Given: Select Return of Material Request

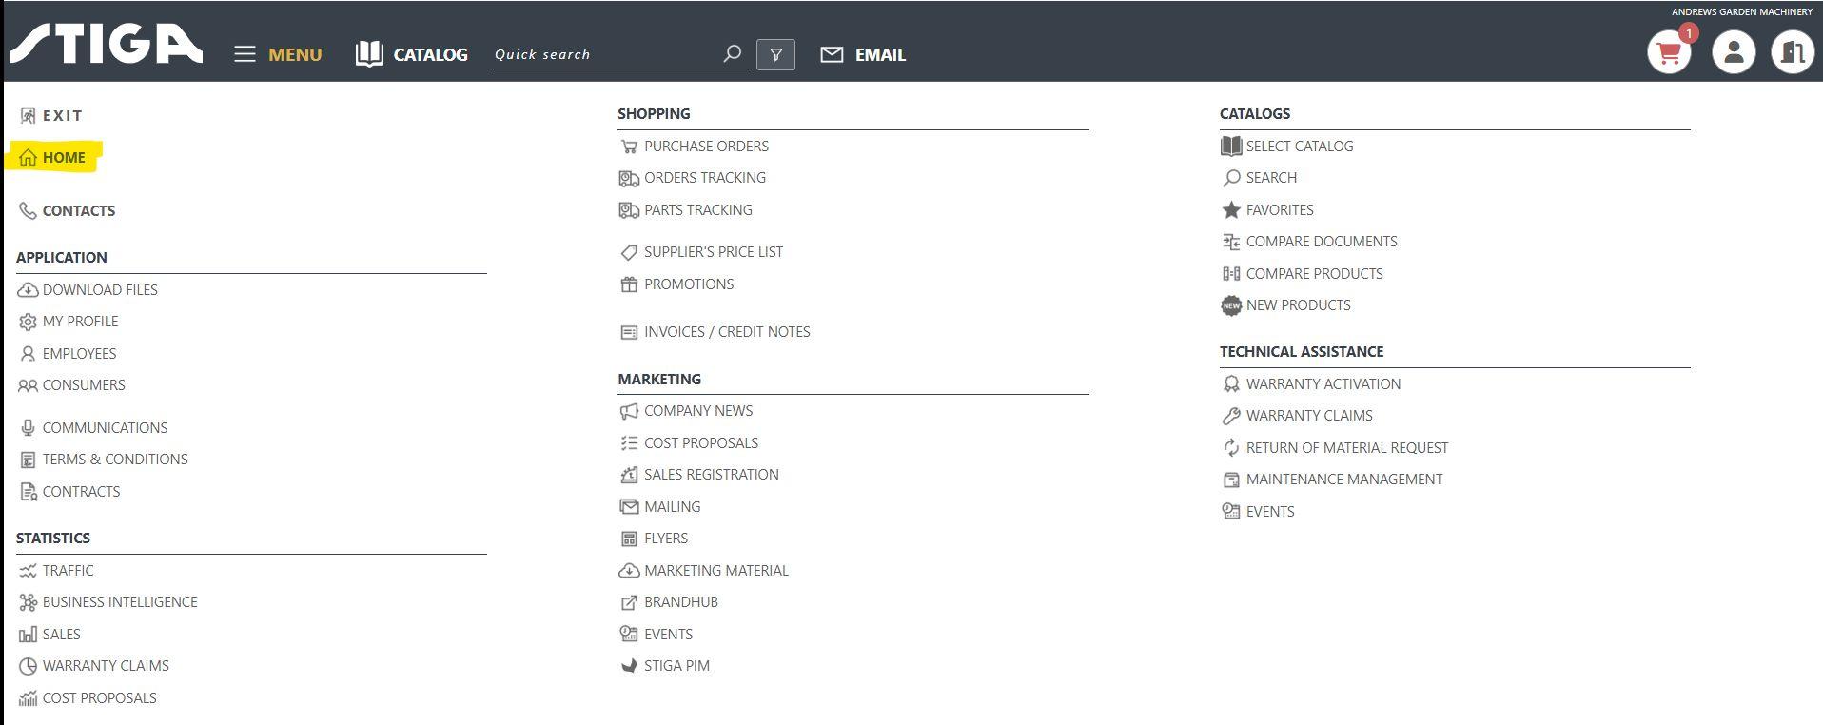Looking at the screenshot, I should (1346, 448).
